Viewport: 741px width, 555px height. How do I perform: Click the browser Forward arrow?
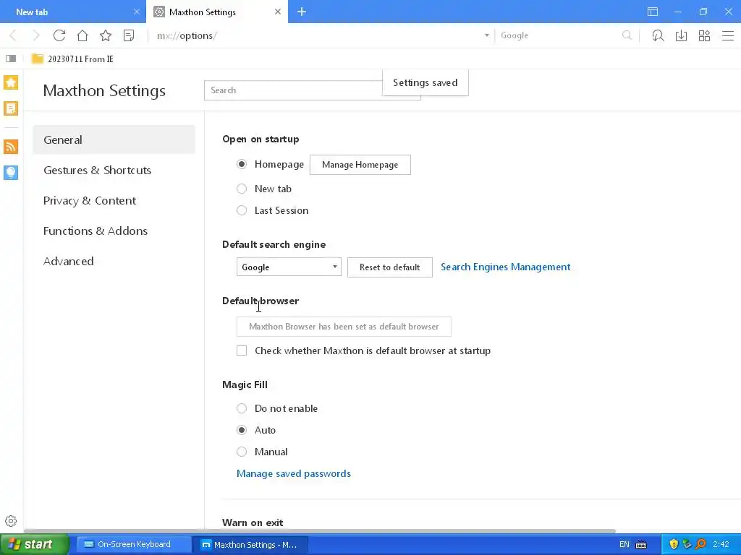click(36, 35)
